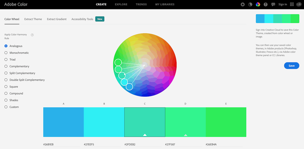Switch to the Color Wheel tab
Viewport: 304px width, 149px height.
click(12, 19)
